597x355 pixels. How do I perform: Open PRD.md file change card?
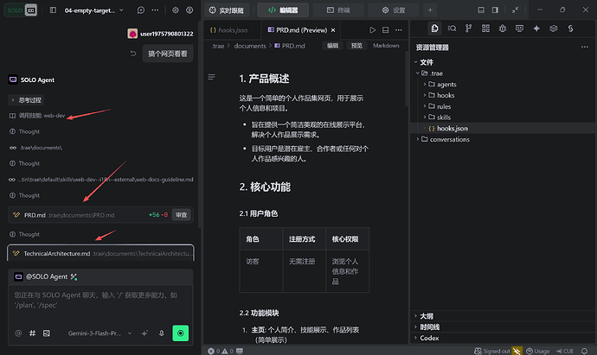pos(100,215)
